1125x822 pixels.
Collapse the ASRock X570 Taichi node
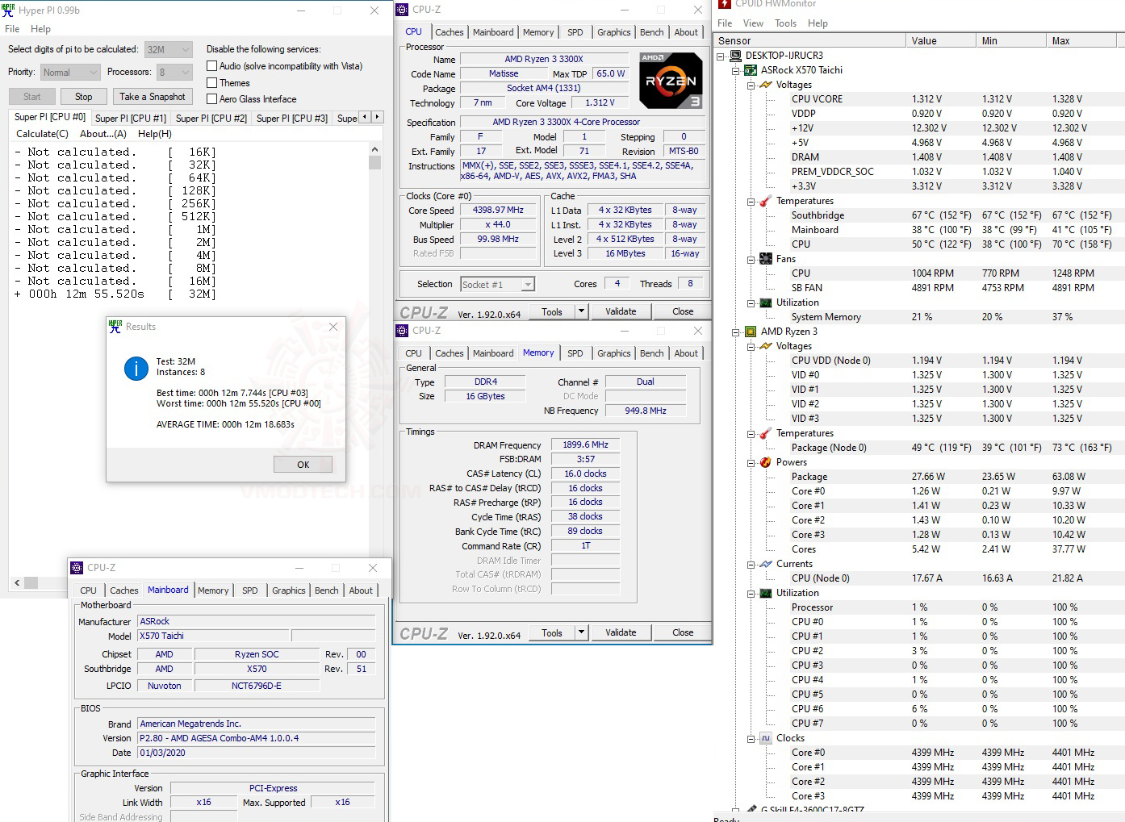coord(736,70)
